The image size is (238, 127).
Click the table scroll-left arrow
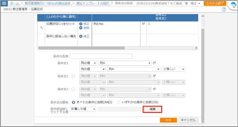click(39, 48)
